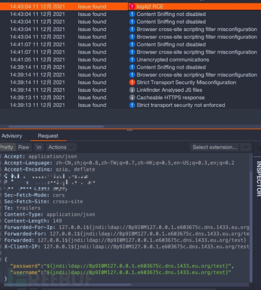Click the info icon beside Linkfinder Analysed JS files
Screen dimensions: 261x290
132,90
